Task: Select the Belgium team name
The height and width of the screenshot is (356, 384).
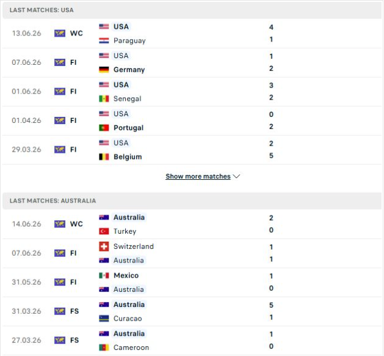Action: [128, 157]
